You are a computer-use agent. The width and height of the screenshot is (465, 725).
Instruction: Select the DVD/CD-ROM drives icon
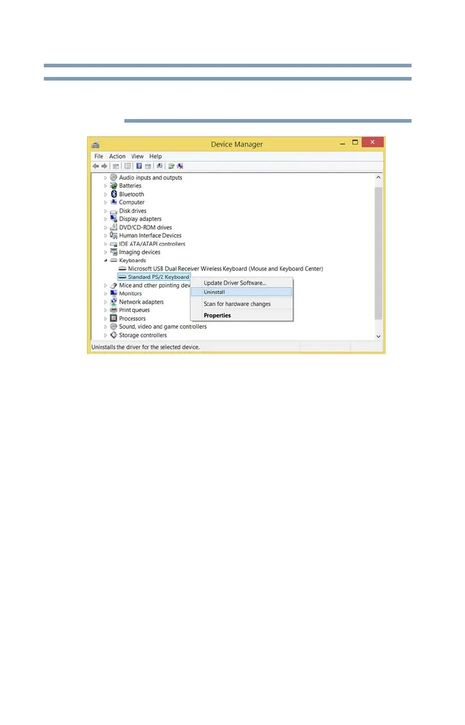pyautogui.click(x=114, y=227)
